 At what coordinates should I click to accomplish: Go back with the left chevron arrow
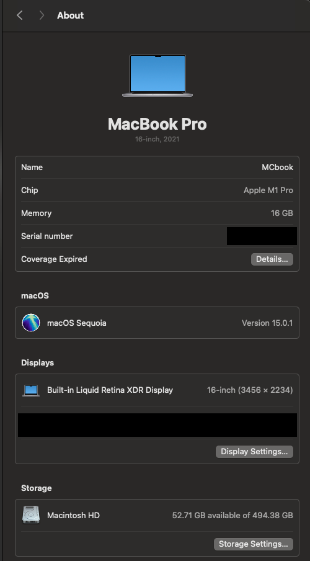(x=20, y=15)
